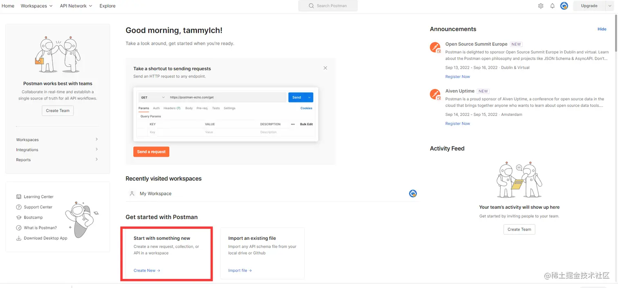
Task: Click the orange Send a request button
Action: (151, 152)
